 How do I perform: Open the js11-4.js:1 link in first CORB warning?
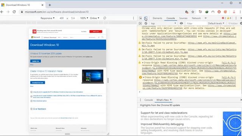coord(228,63)
